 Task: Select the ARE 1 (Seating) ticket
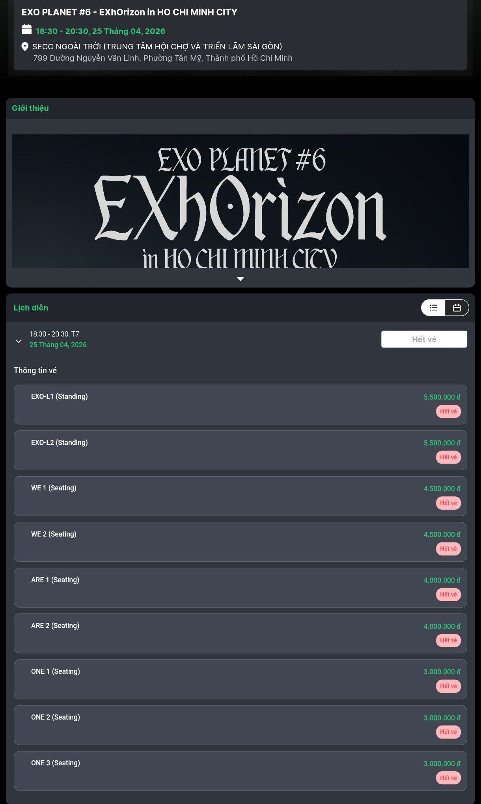240,587
